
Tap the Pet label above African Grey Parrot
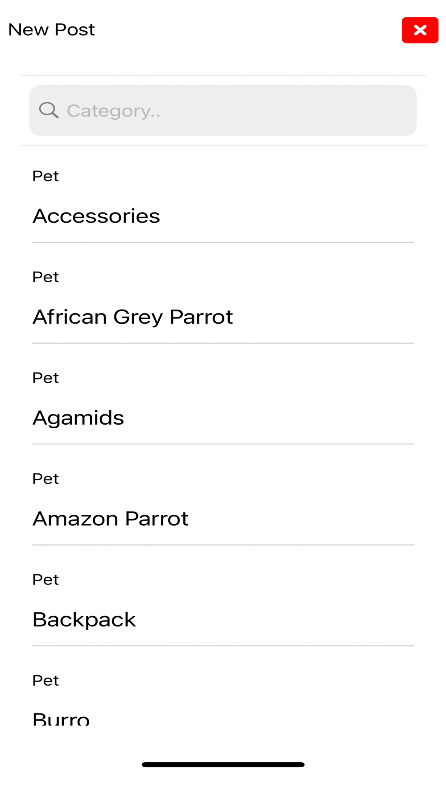(x=45, y=277)
